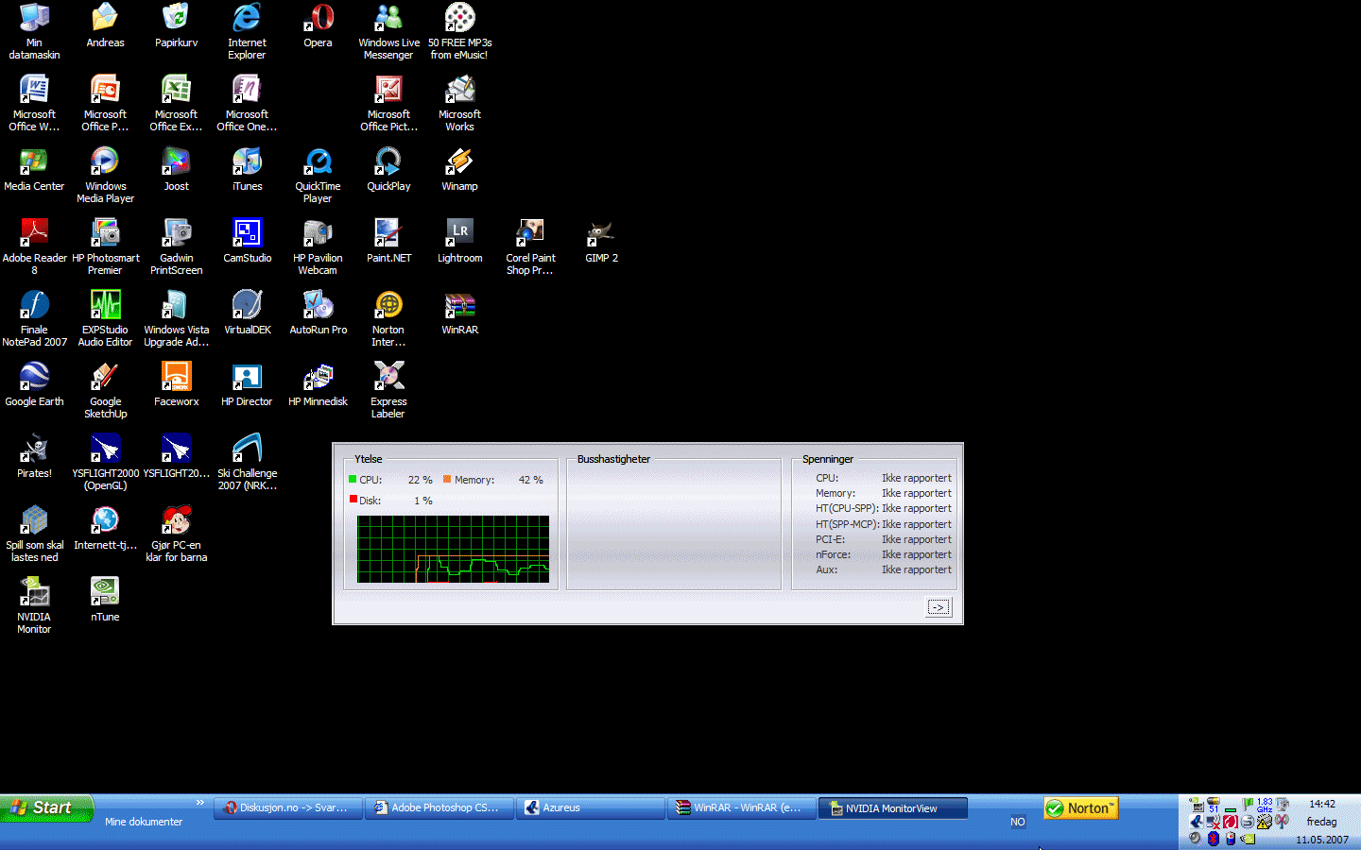This screenshot has height=850, width=1361.
Task: Expand the quick launch chevron on taskbar
Action: pos(200,803)
